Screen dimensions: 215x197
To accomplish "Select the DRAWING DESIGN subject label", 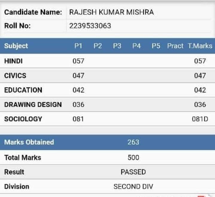I will (x=33, y=105).
